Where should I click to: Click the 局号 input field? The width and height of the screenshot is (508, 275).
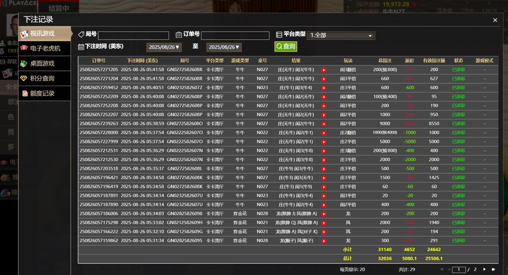pyautogui.click(x=133, y=35)
